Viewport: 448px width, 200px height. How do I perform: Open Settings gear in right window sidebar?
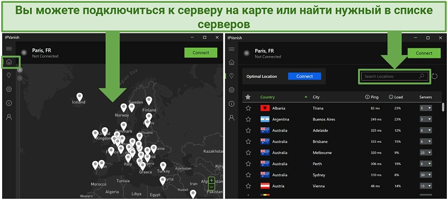click(x=232, y=90)
